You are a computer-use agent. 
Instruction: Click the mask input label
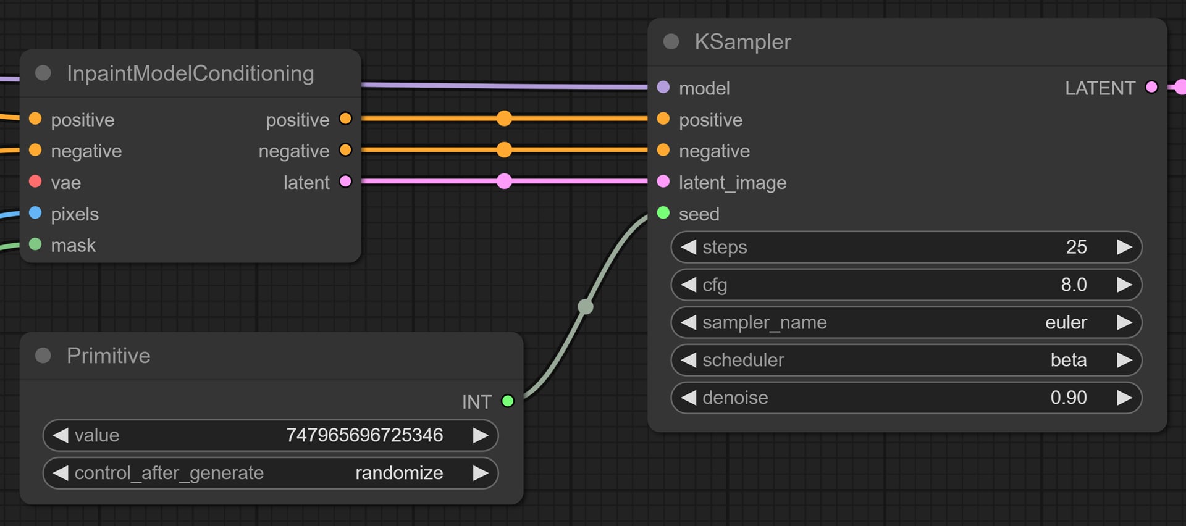73,245
